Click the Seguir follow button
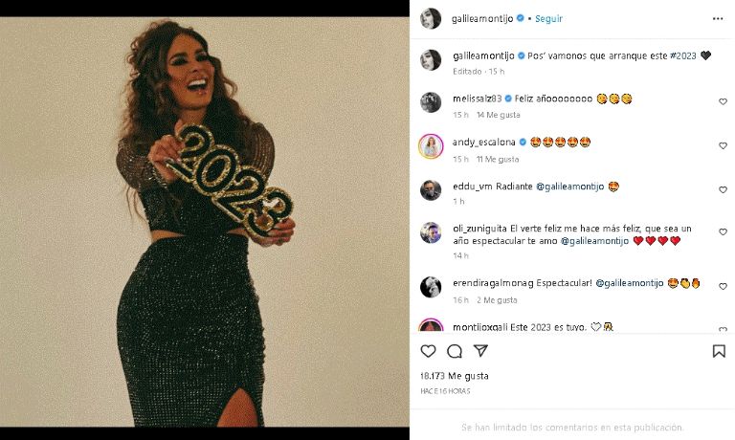This screenshot has width=735, height=440. click(548, 18)
